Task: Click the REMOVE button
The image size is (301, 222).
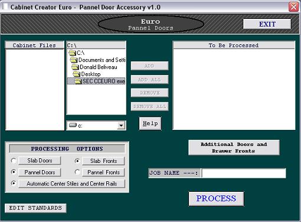Action: [x=149, y=93]
